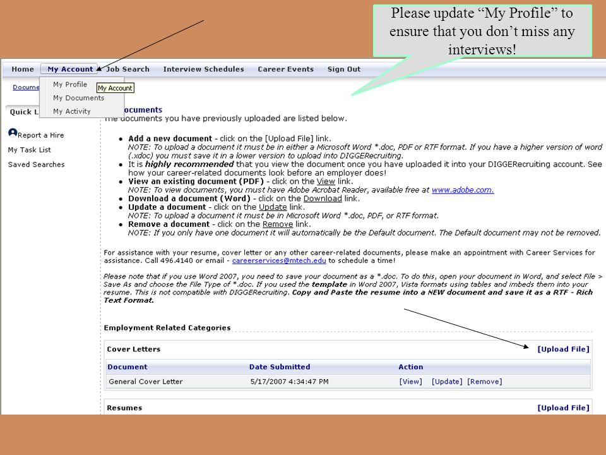Open Saved Searches quick link
The height and width of the screenshot is (455, 606).
37,164
